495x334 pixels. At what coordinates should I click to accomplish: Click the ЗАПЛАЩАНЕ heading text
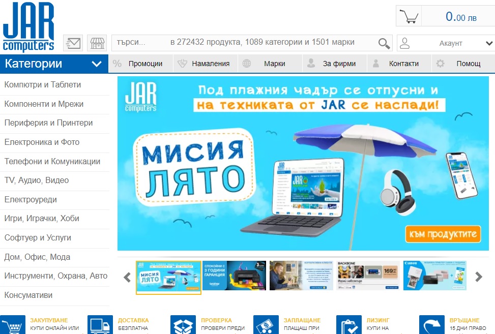point(302,320)
